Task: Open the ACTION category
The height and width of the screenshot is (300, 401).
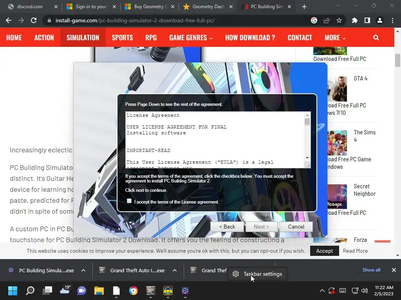Action: pos(44,37)
